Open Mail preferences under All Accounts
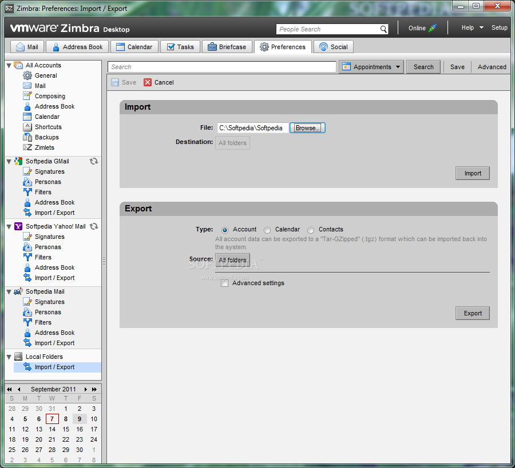515x468 pixels. (x=40, y=86)
